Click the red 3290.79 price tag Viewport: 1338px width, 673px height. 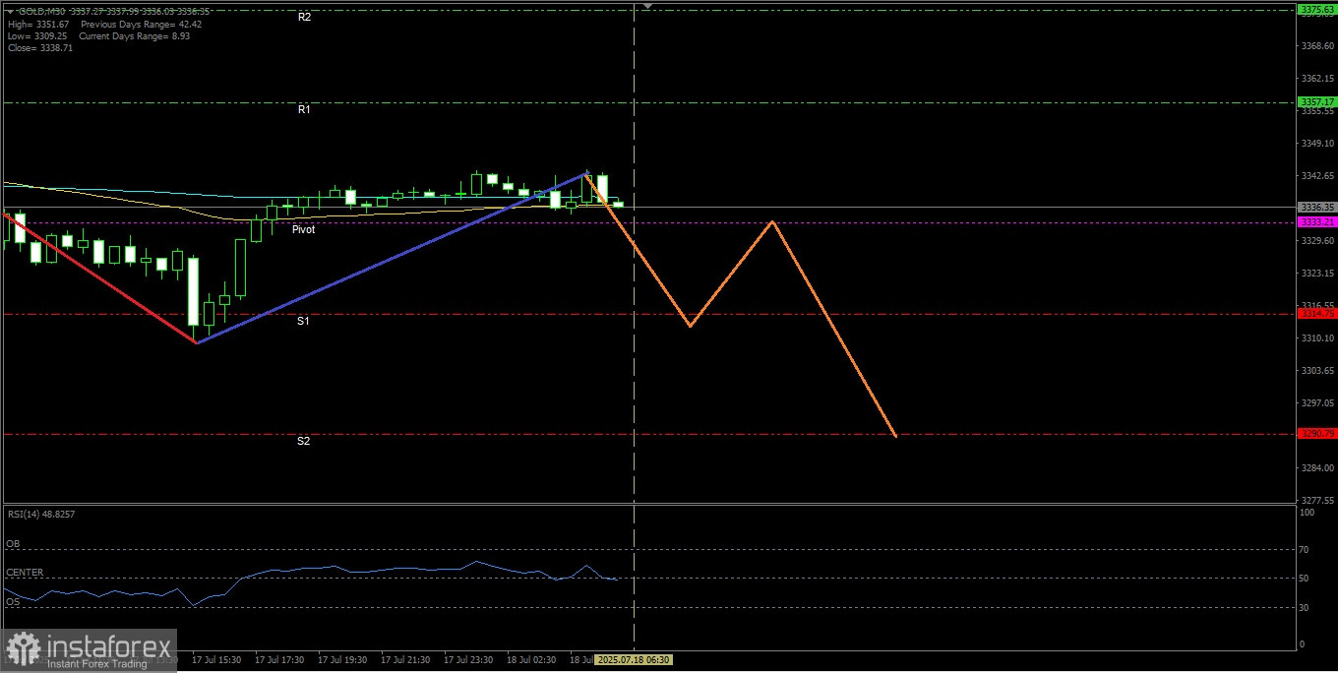1316,434
